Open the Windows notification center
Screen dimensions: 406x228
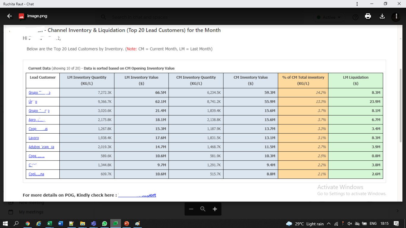(396, 224)
